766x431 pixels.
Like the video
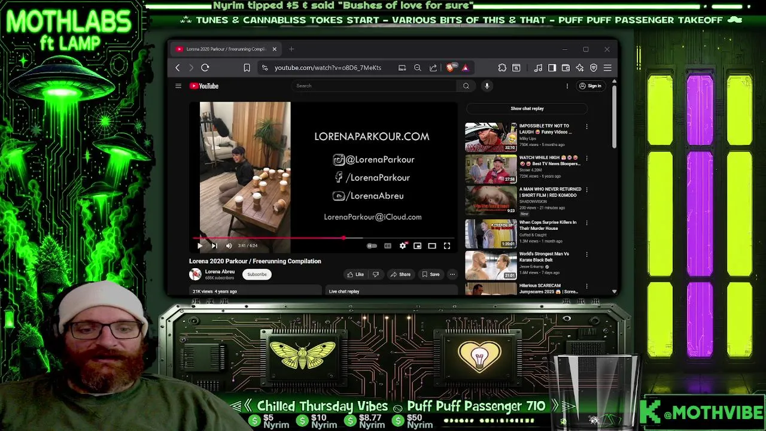click(x=355, y=274)
